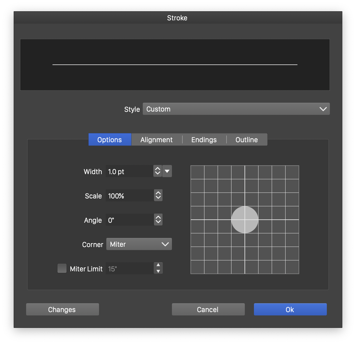Image resolution: width=356 pixels, height=344 pixels.
Task: Open the Width preset dropdown arrow
Action: [x=167, y=171]
